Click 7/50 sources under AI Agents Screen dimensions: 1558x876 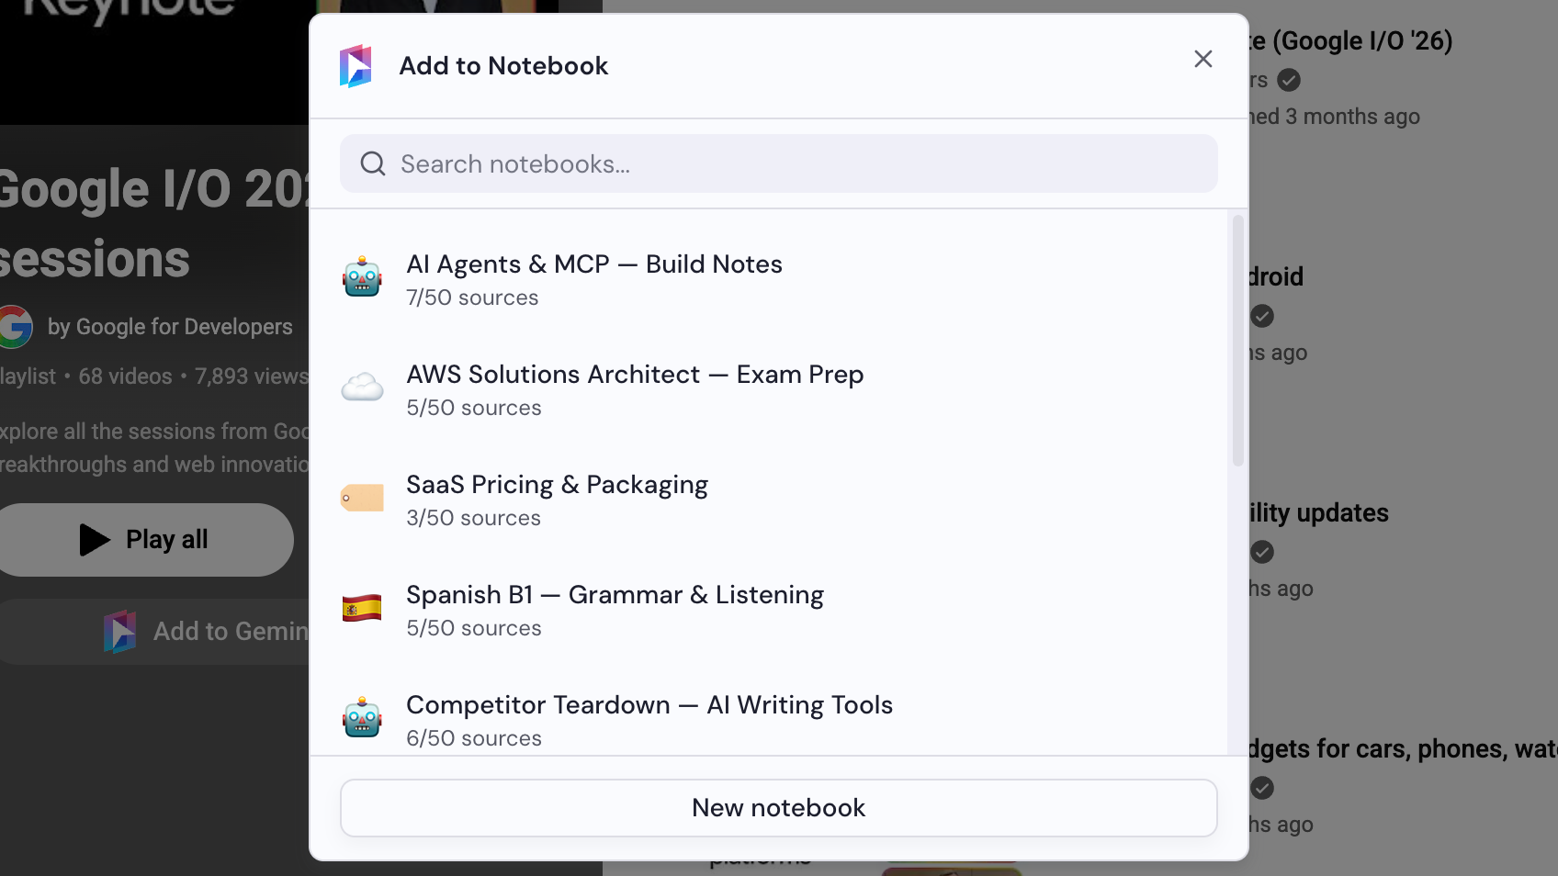tap(472, 298)
